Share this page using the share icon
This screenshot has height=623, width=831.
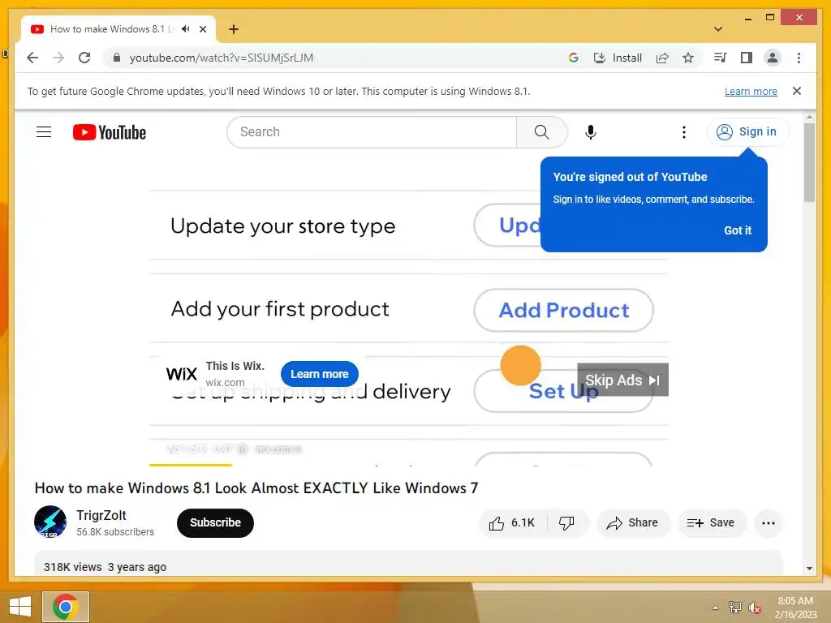(x=662, y=58)
